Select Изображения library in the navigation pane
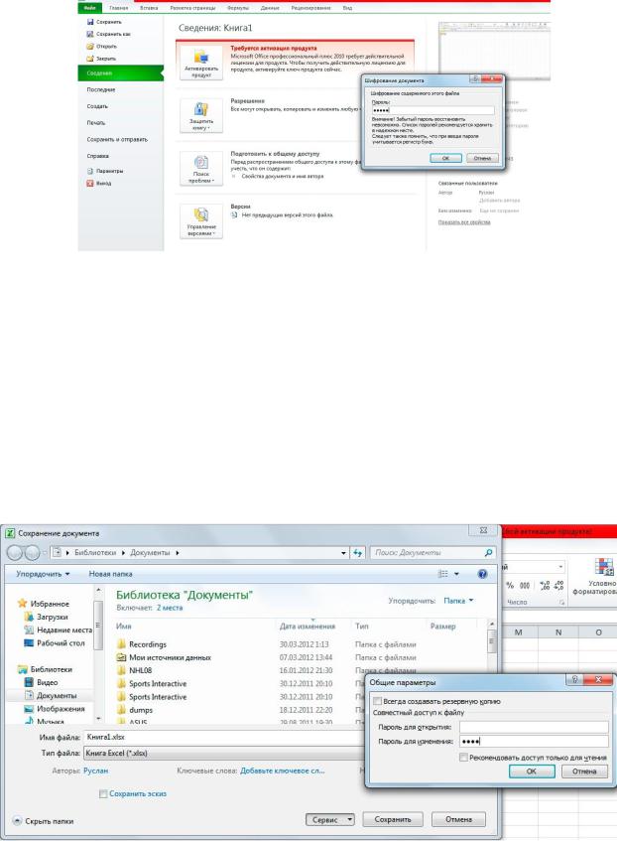617x841 pixels. pos(55,709)
